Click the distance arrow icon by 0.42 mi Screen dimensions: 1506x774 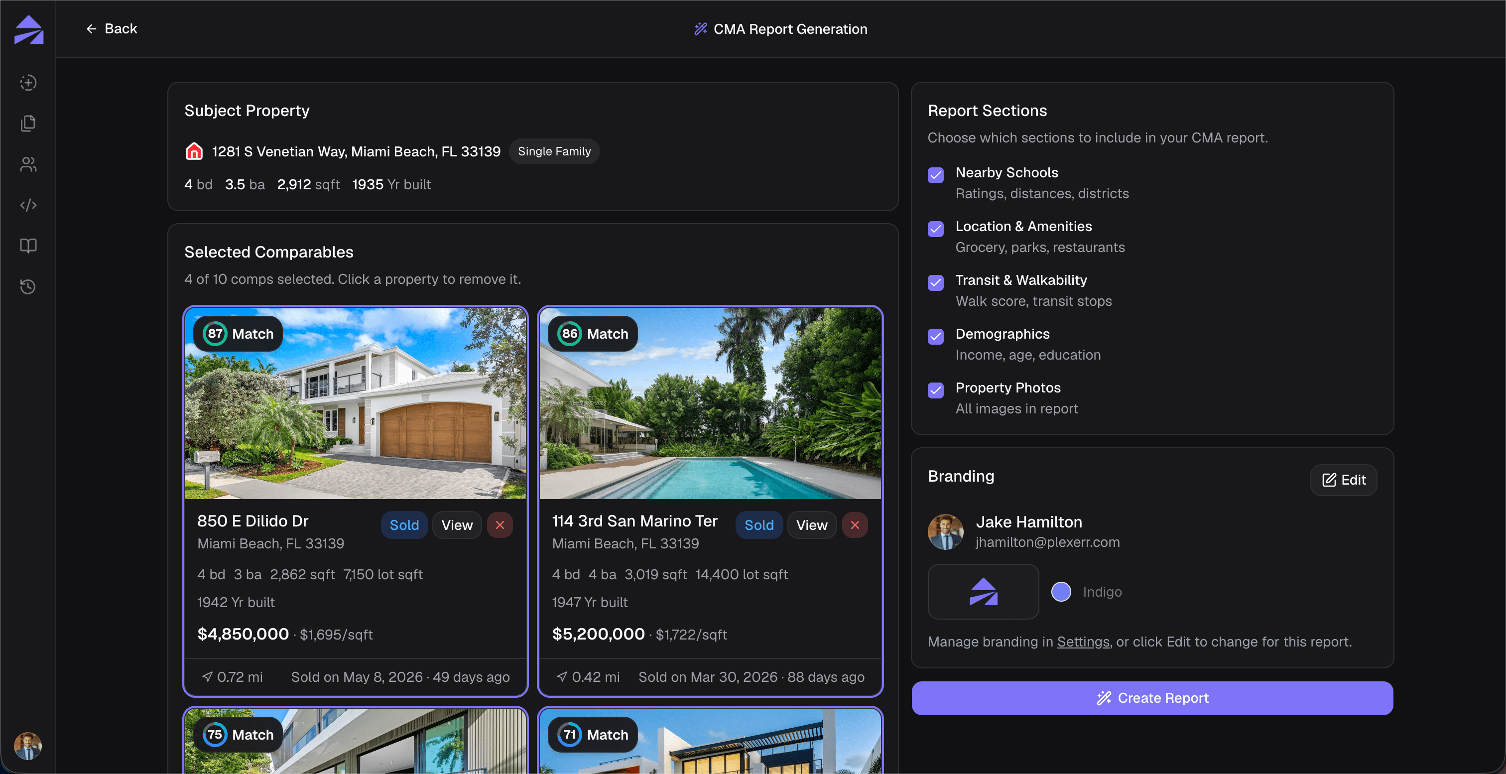(562, 677)
